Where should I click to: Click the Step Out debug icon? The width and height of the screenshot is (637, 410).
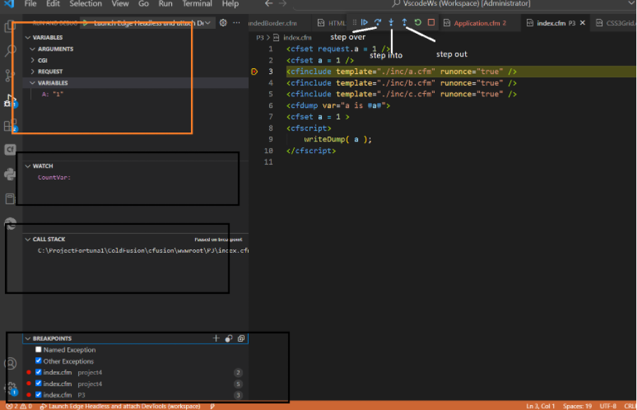(404, 22)
